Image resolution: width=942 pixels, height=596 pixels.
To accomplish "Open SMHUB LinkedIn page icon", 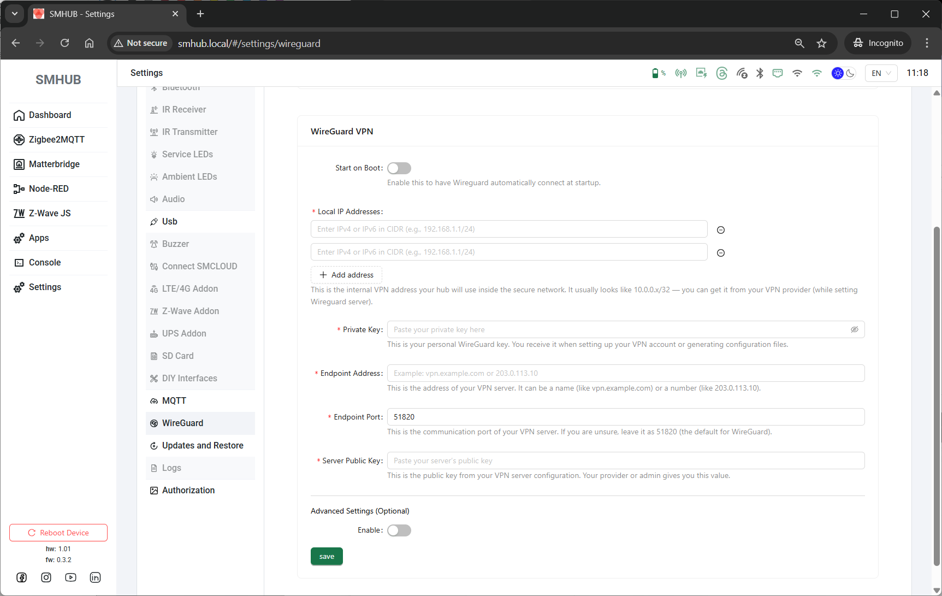I will point(95,577).
